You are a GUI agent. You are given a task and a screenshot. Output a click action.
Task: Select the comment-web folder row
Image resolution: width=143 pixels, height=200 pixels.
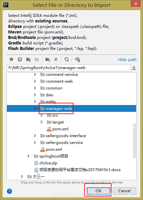(71, 81)
